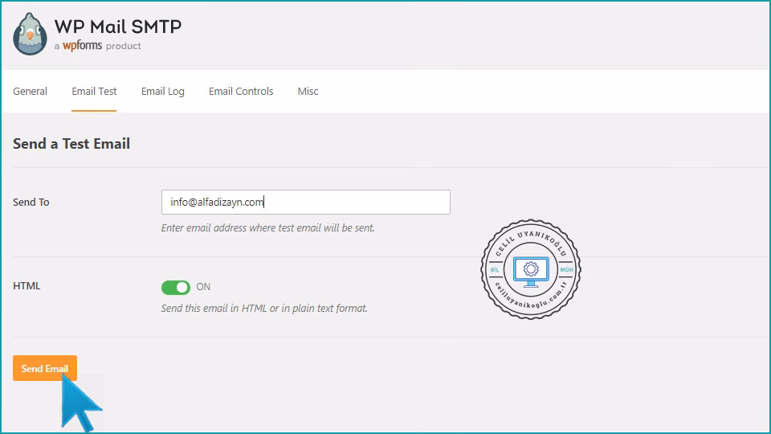
Task: Click "Enter email address where test email" hint
Action: click(268, 227)
